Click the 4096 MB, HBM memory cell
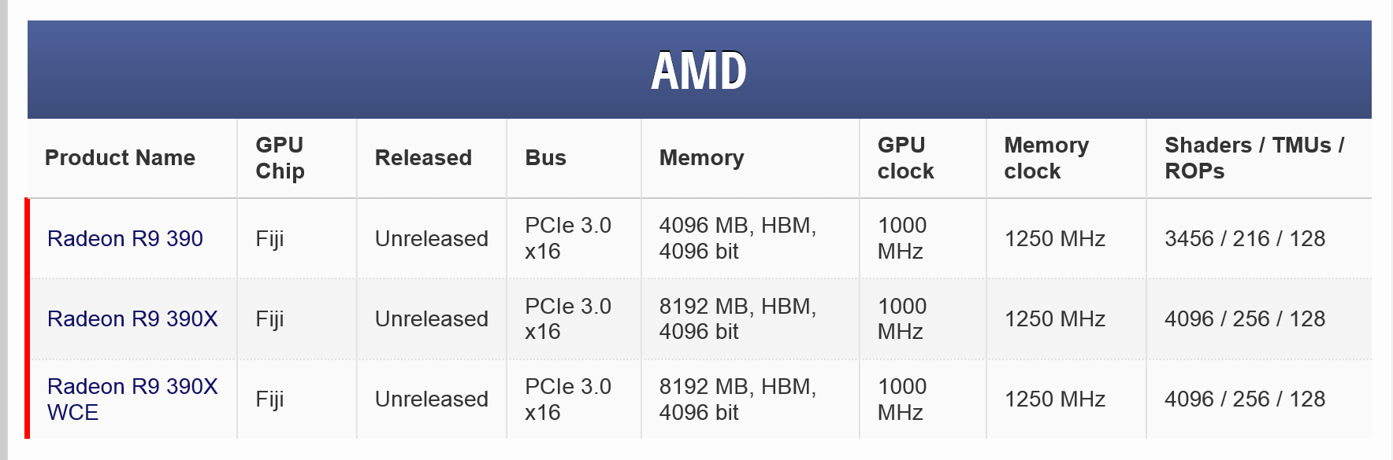The width and height of the screenshot is (1393, 460). tap(737, 238)
